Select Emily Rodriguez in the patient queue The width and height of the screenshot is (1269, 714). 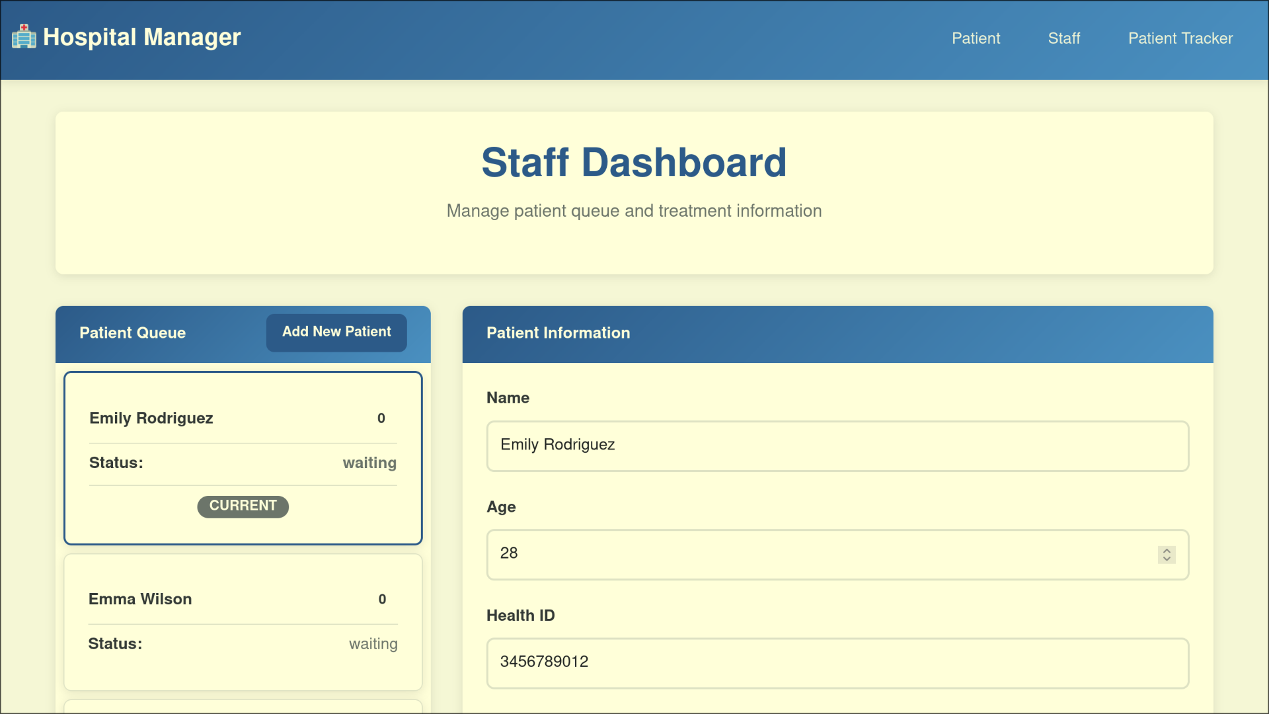click(x=151, y=418)
